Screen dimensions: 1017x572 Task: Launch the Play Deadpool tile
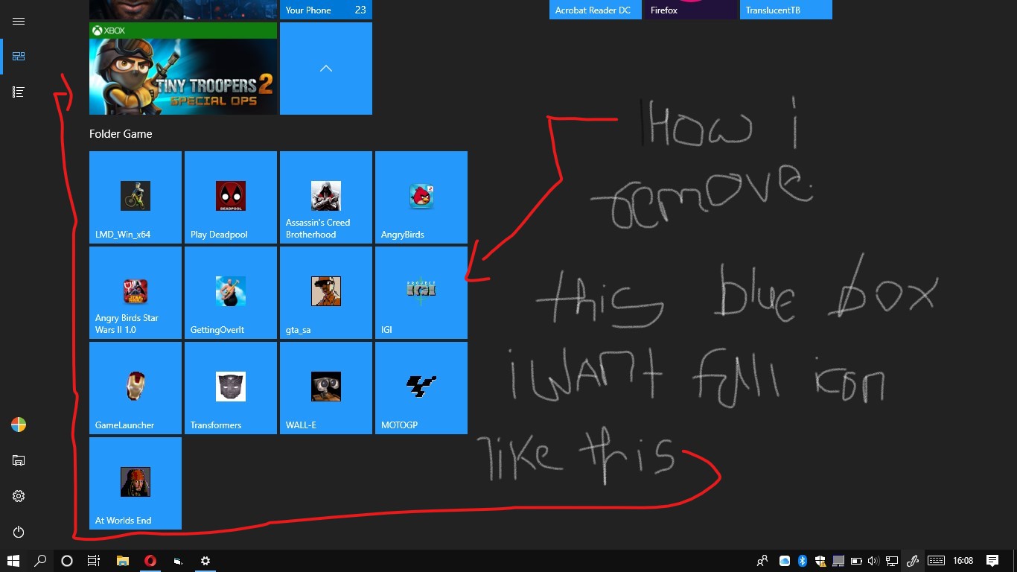coord(231,197)
